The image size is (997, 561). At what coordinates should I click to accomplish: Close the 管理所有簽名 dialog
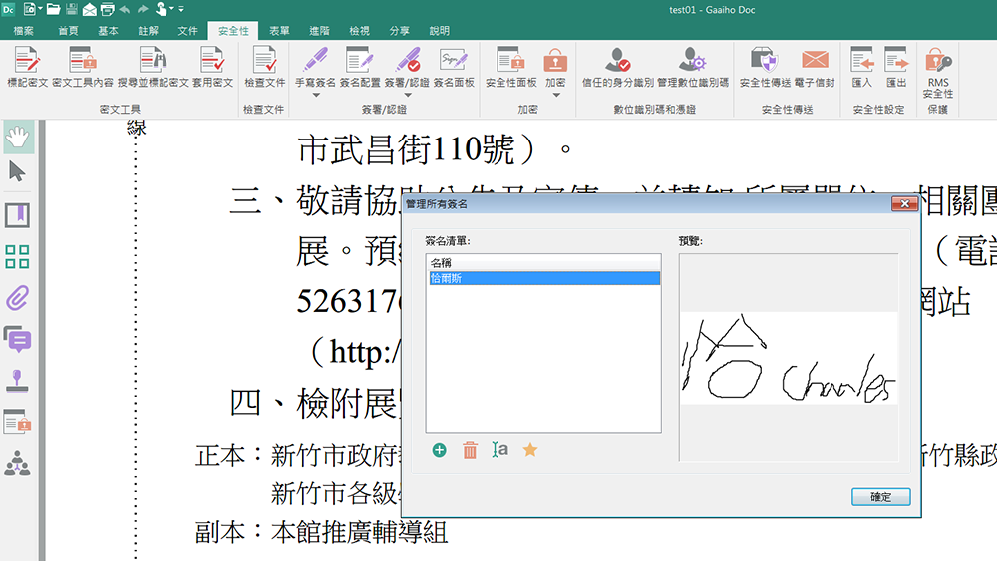coord(904,204)
